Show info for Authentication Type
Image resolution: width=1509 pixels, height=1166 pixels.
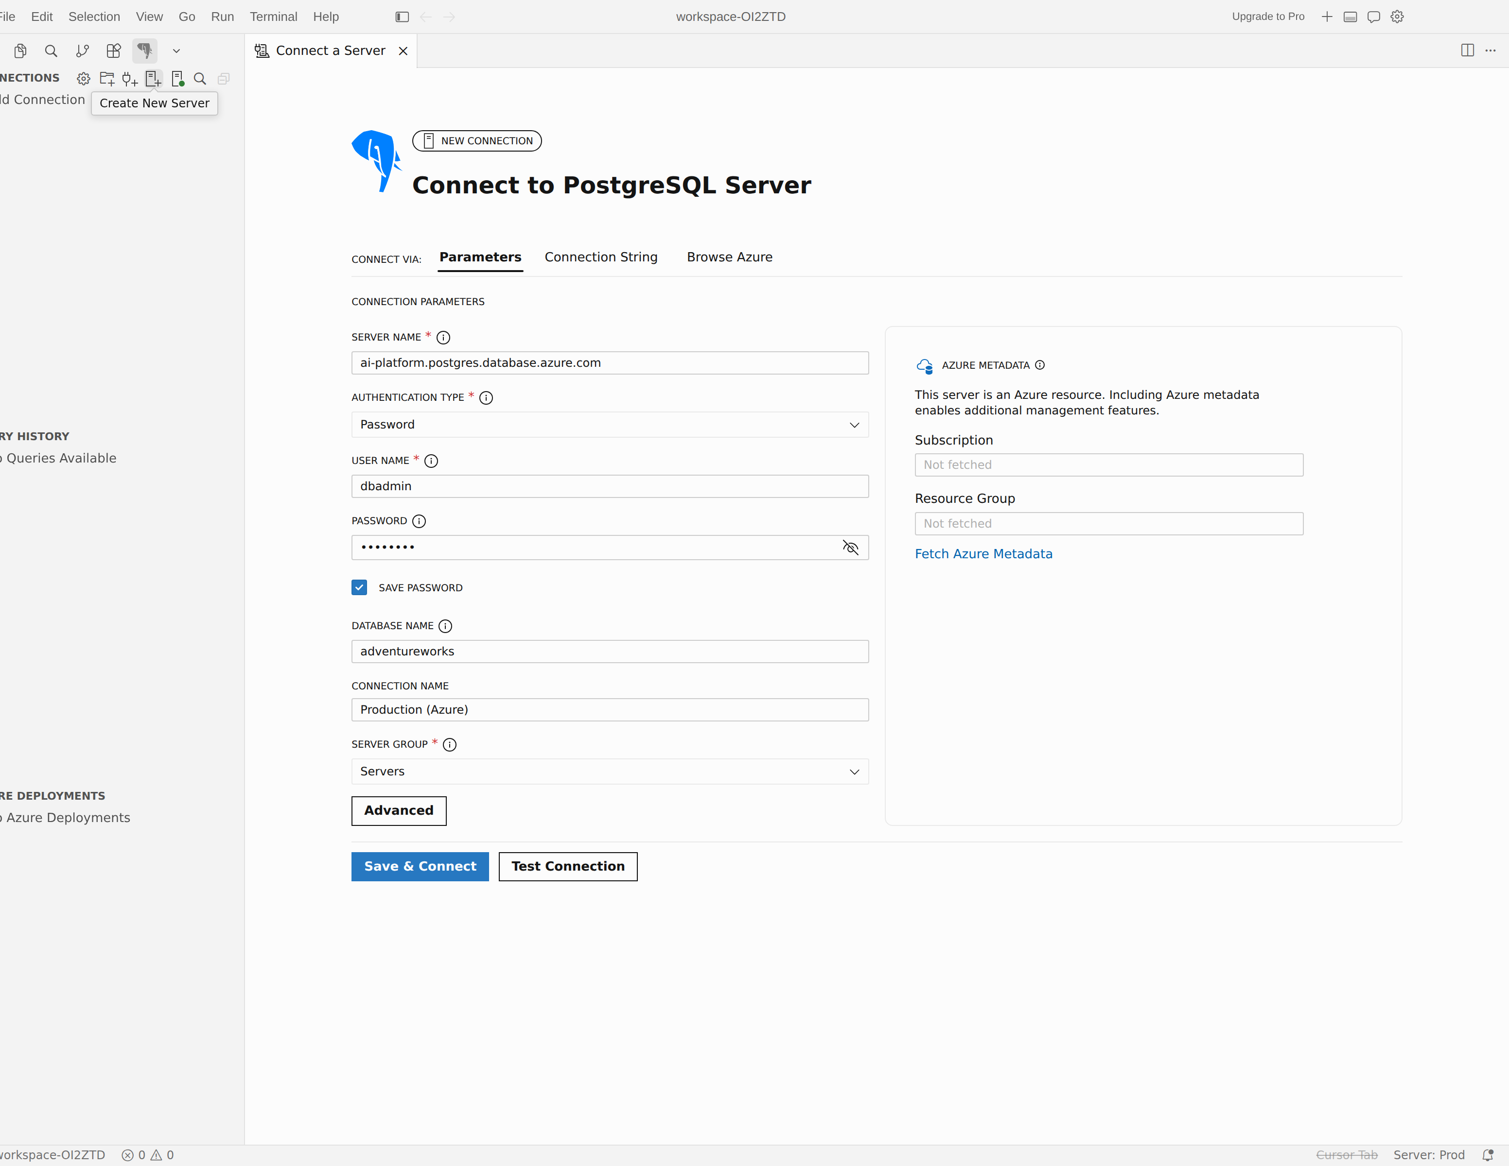pos(487,397)
